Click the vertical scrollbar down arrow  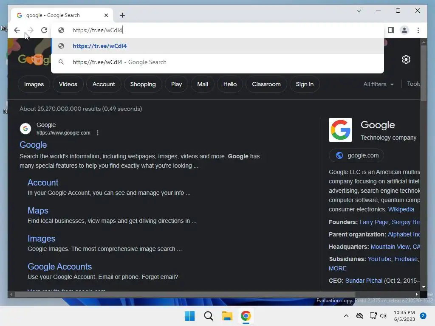[424, 287]
